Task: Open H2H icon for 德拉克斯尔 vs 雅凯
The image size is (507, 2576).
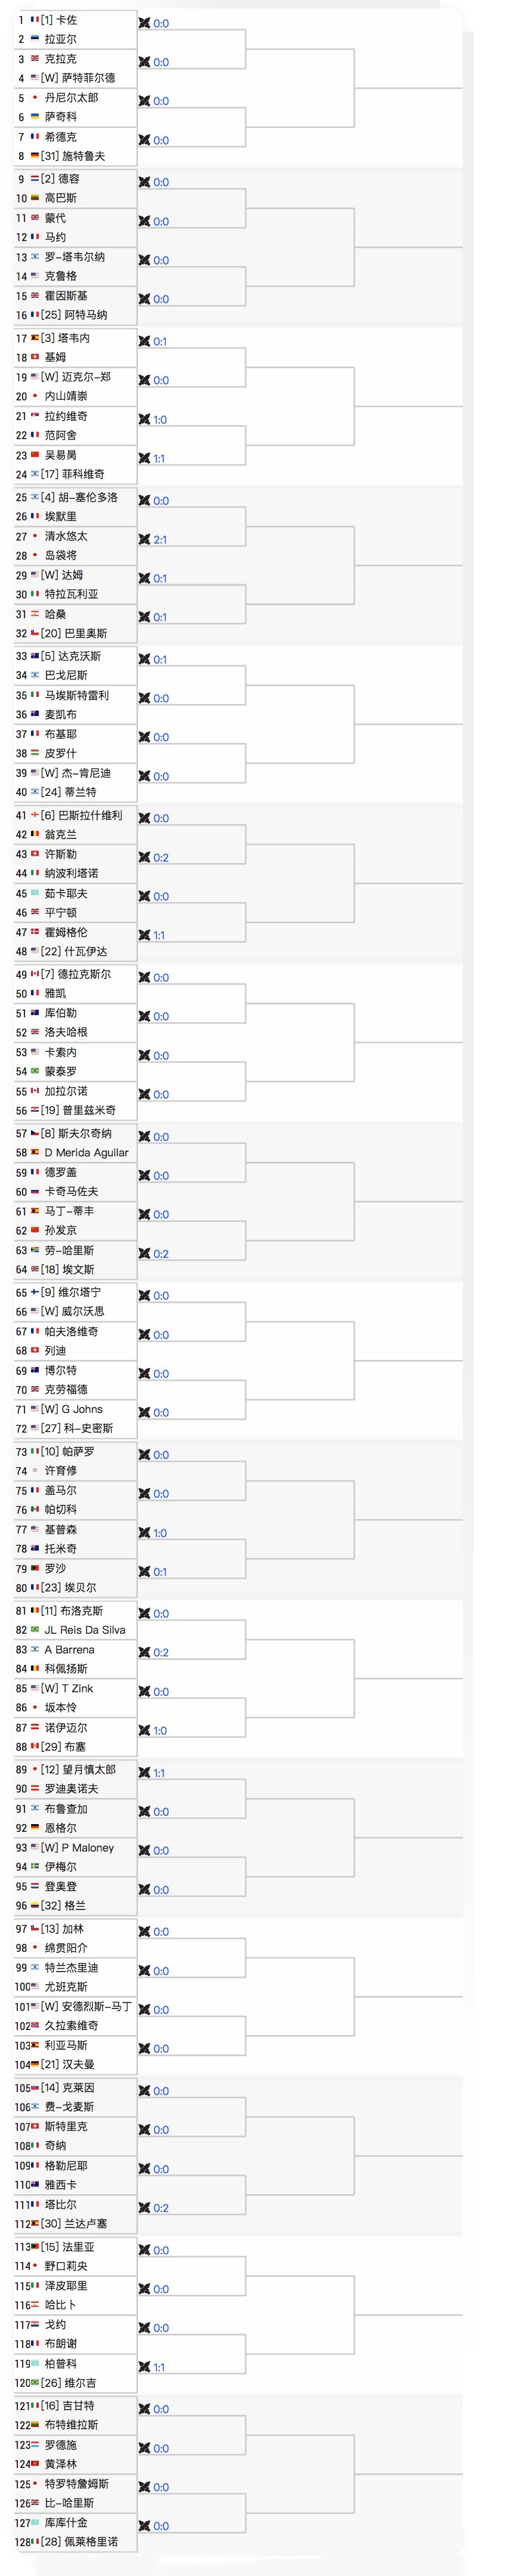Action: click(145, 978)
